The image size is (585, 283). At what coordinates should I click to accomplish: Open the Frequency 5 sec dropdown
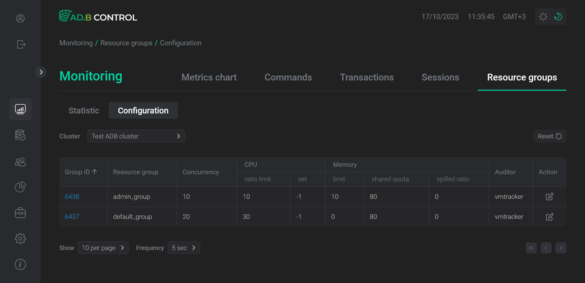click(183, 248)
